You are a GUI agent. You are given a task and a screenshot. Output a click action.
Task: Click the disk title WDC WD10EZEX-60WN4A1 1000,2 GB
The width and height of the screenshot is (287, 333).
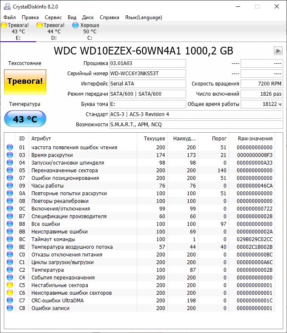(143, 51)
